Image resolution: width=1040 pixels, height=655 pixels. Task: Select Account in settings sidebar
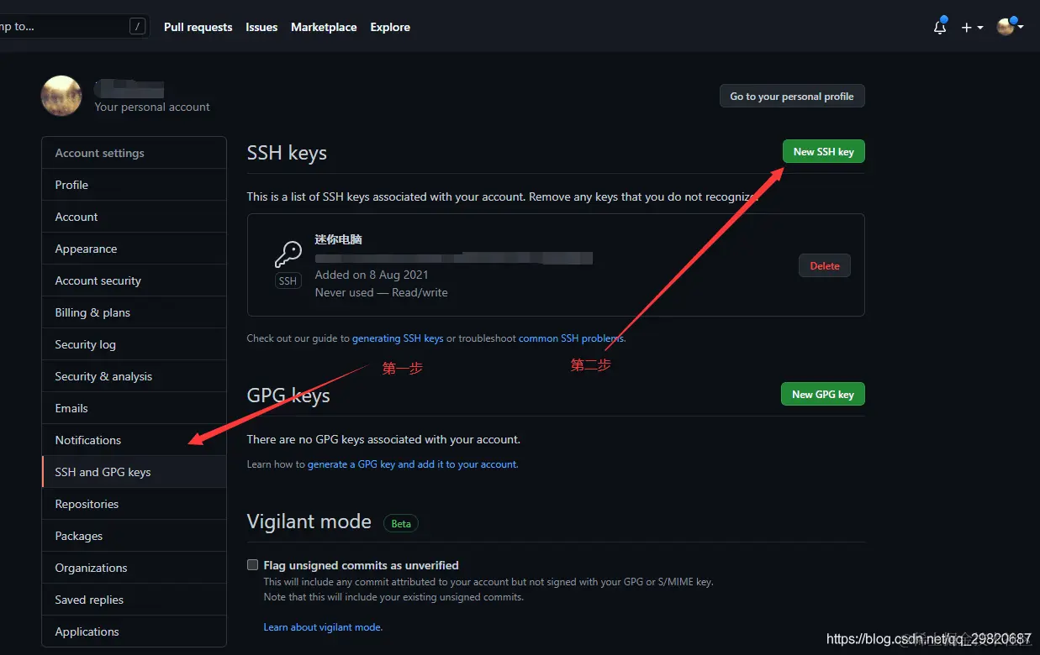pyautogui.click(x=134, y=217)
